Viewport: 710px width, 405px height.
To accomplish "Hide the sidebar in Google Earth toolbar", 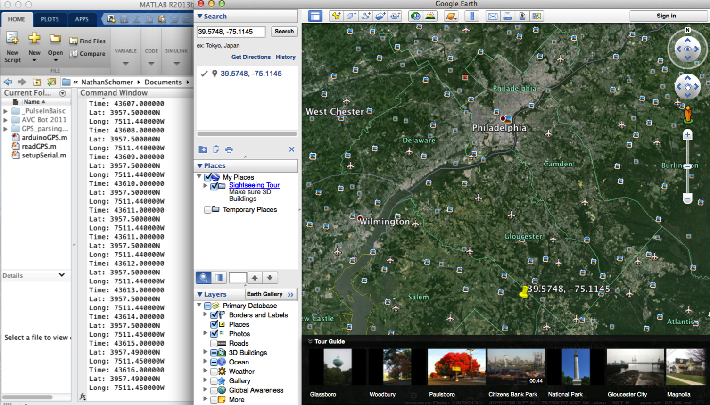I will pyautogui.click(x=315, y=16).
